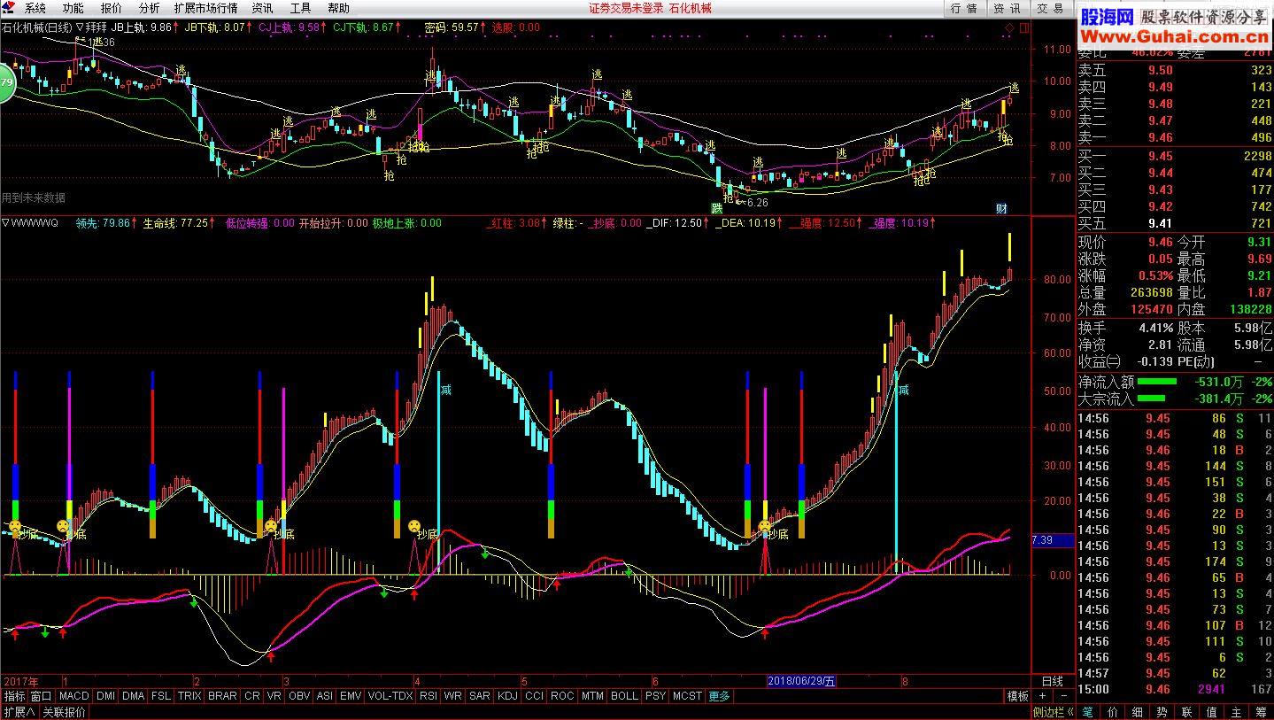The width and height of the screenshot is (1274, 720).
Task: Click the 卖一 row priced 9.46
Action: coord(1175,137)
